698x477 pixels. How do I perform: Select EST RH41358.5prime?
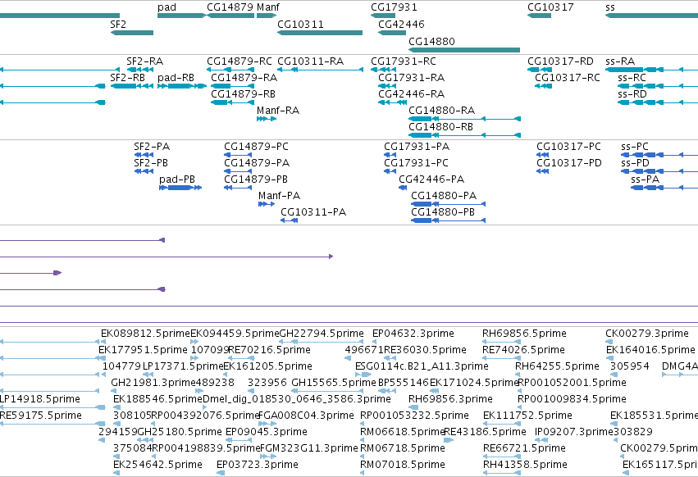point(525,465)
